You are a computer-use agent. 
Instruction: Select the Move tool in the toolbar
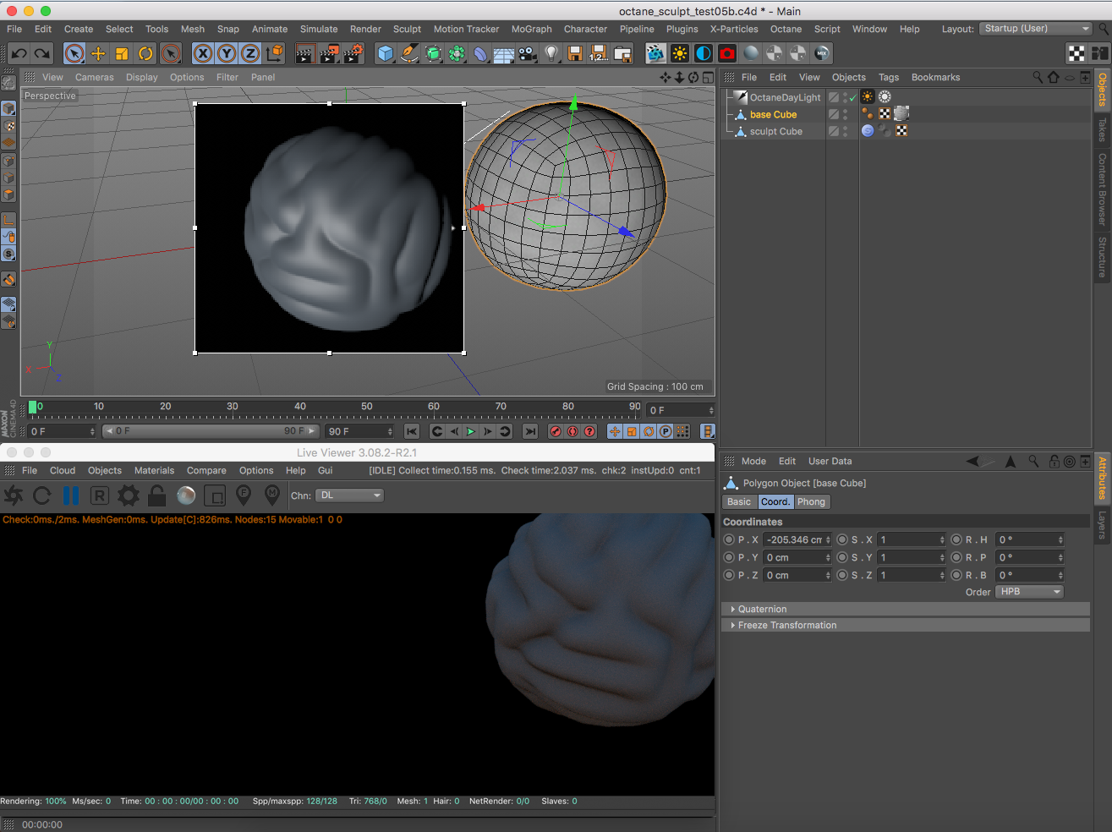click(x=98, y=54)
